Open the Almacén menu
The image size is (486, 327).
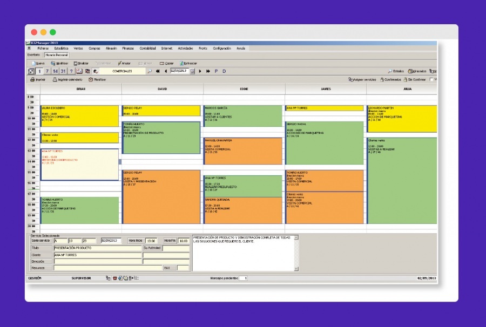pyautogui.click(x=111, y=49)
